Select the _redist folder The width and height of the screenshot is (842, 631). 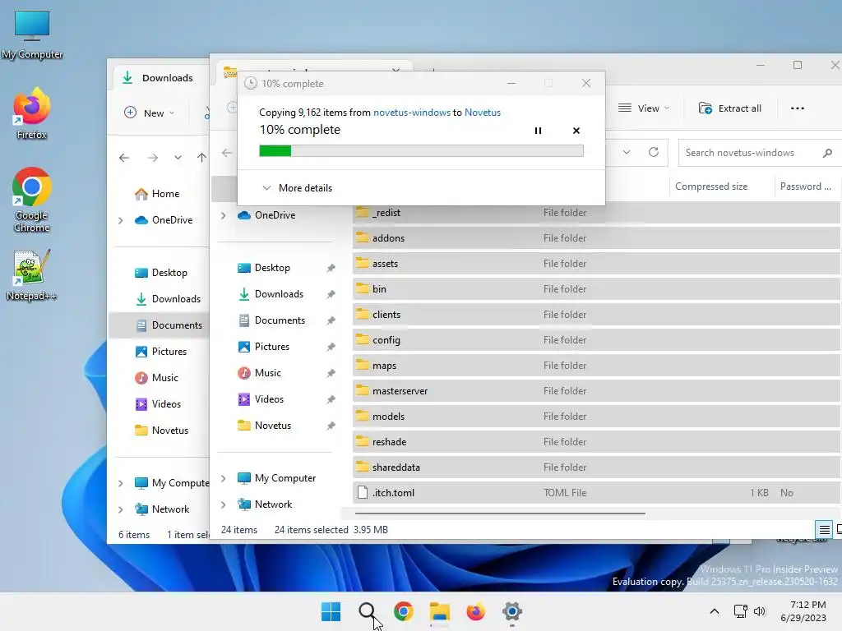point(596,213)
